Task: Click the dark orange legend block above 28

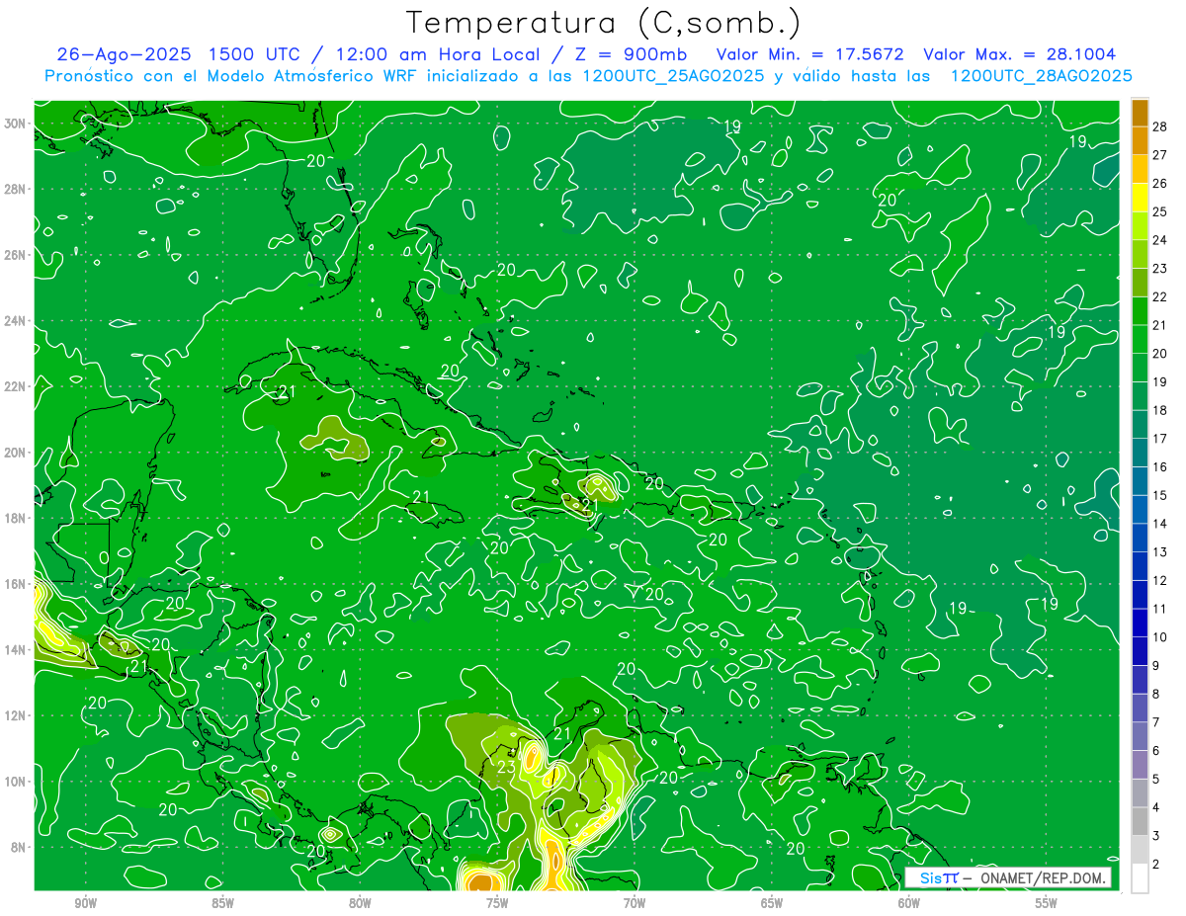Action: click(1140, 112)
